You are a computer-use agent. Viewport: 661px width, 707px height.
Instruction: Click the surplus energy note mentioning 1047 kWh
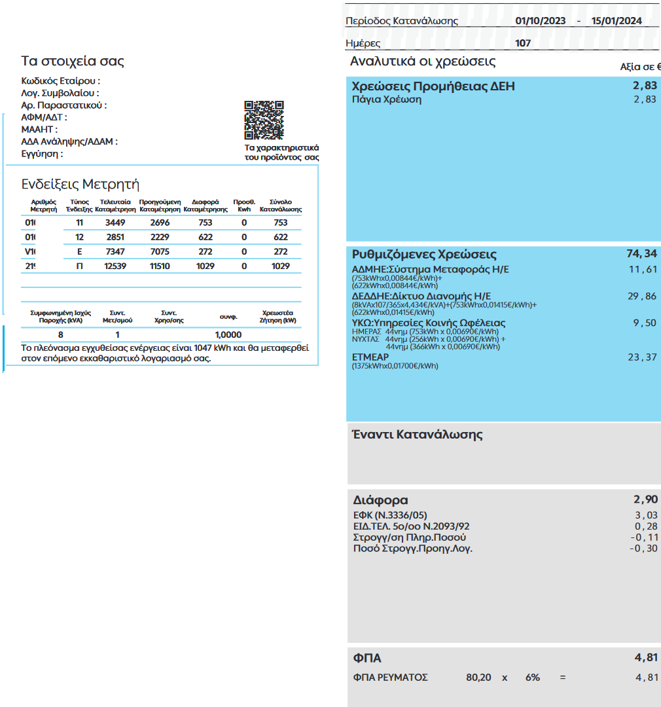tap(165, 353)
